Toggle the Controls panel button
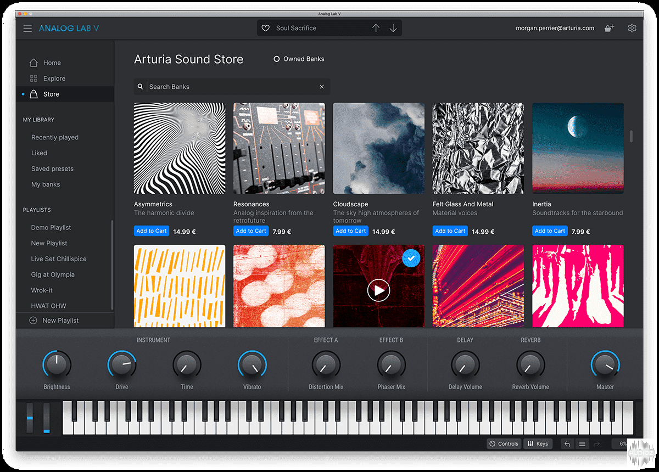Screen dimensions: 659x472 504,444
